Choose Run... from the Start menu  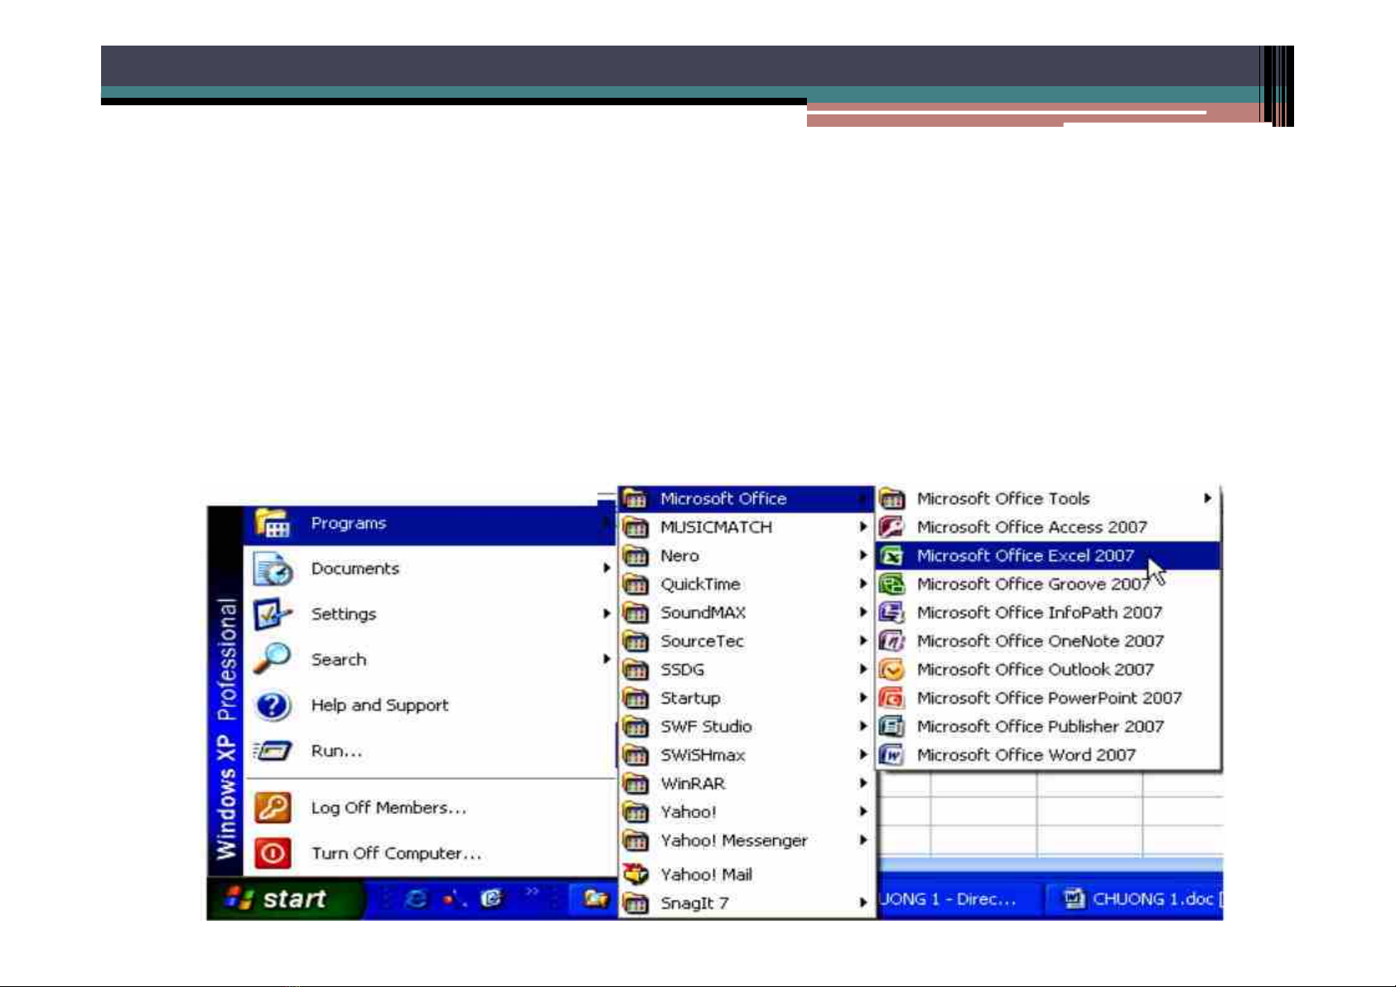(336, 751)
